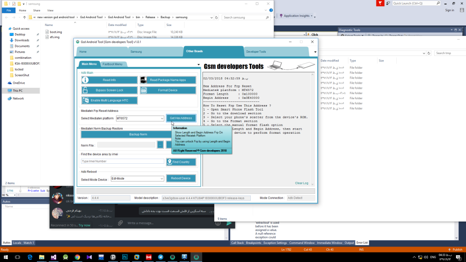Expand the Explorer address bar history dropdown
This screenshot has height=262, width=466.
[x=211, y=18]
